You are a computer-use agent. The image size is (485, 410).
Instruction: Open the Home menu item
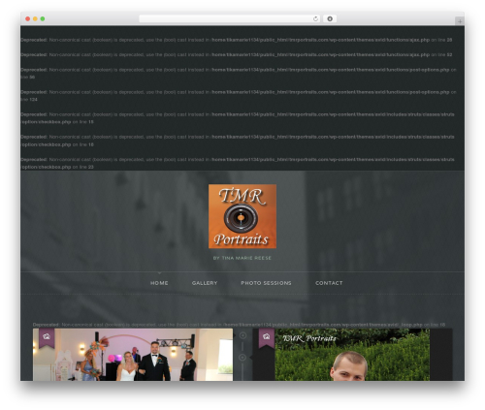click(159, 283)
